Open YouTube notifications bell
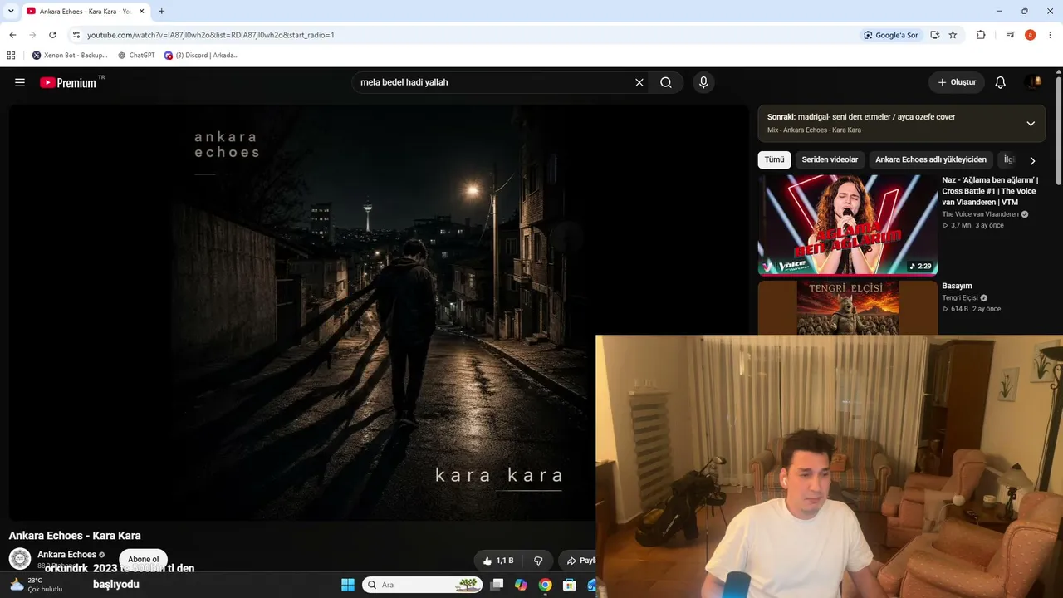The width and height of the screenshot is (1063, 598). [1001, 82]
